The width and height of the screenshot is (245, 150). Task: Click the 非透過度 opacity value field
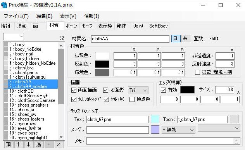coord(225,56)
